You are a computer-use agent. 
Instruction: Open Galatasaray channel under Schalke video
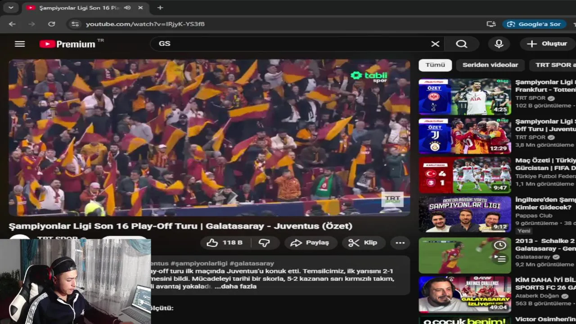[x=533, y=256]
